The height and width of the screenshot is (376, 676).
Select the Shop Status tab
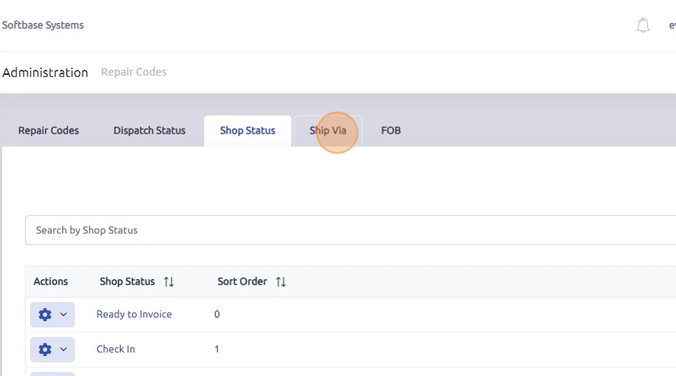coord(247,131)
